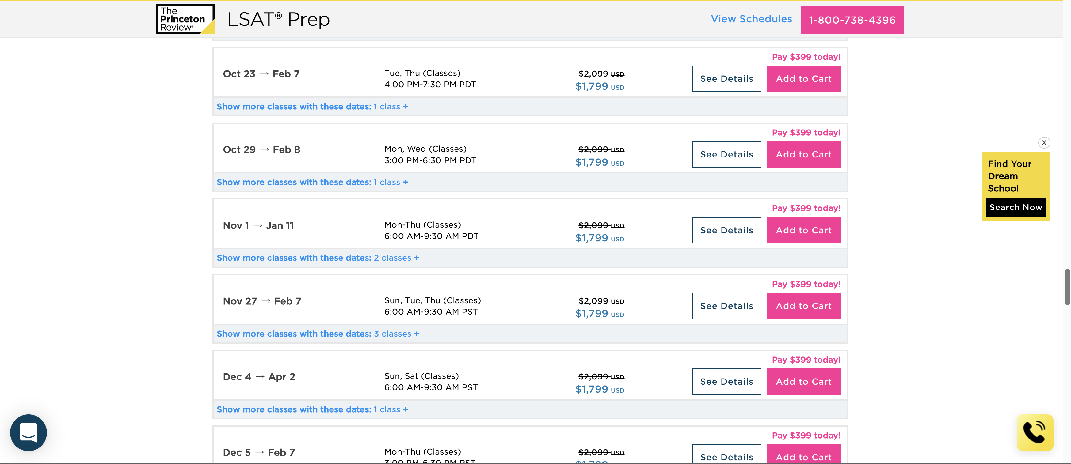Image resolution: width=1071 pixels, height=464 pixels.
Task: Add Nov 1 to Jan 11 class to cart
Action: (x=803, y=230)
